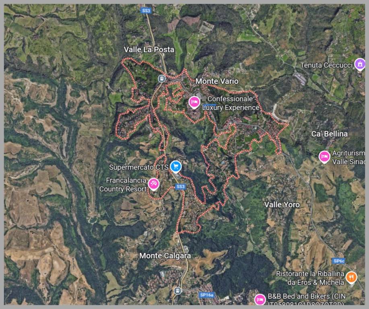This screenshot has height=309, width=369.
Task: Click the Supermercato CTS shopping cart pin
Action: click(x=175, y=167)
